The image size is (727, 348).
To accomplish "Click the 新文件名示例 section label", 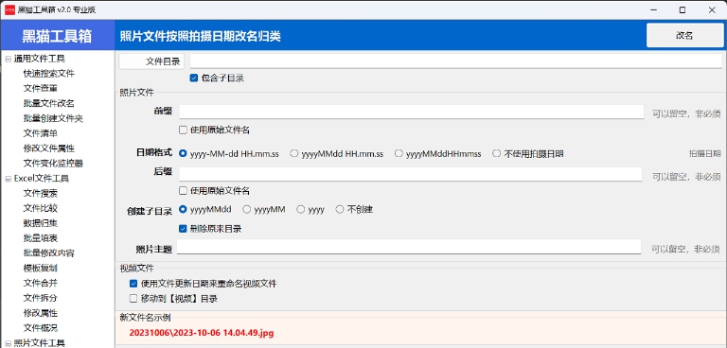I will [x=145, y=318].
